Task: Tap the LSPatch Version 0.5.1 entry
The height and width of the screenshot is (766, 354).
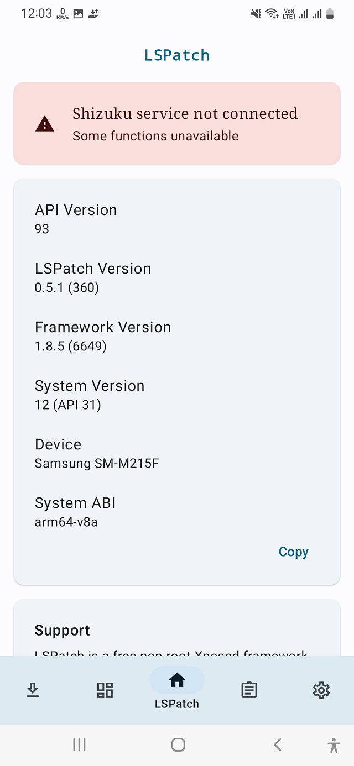Action: (x=93, y=277)
